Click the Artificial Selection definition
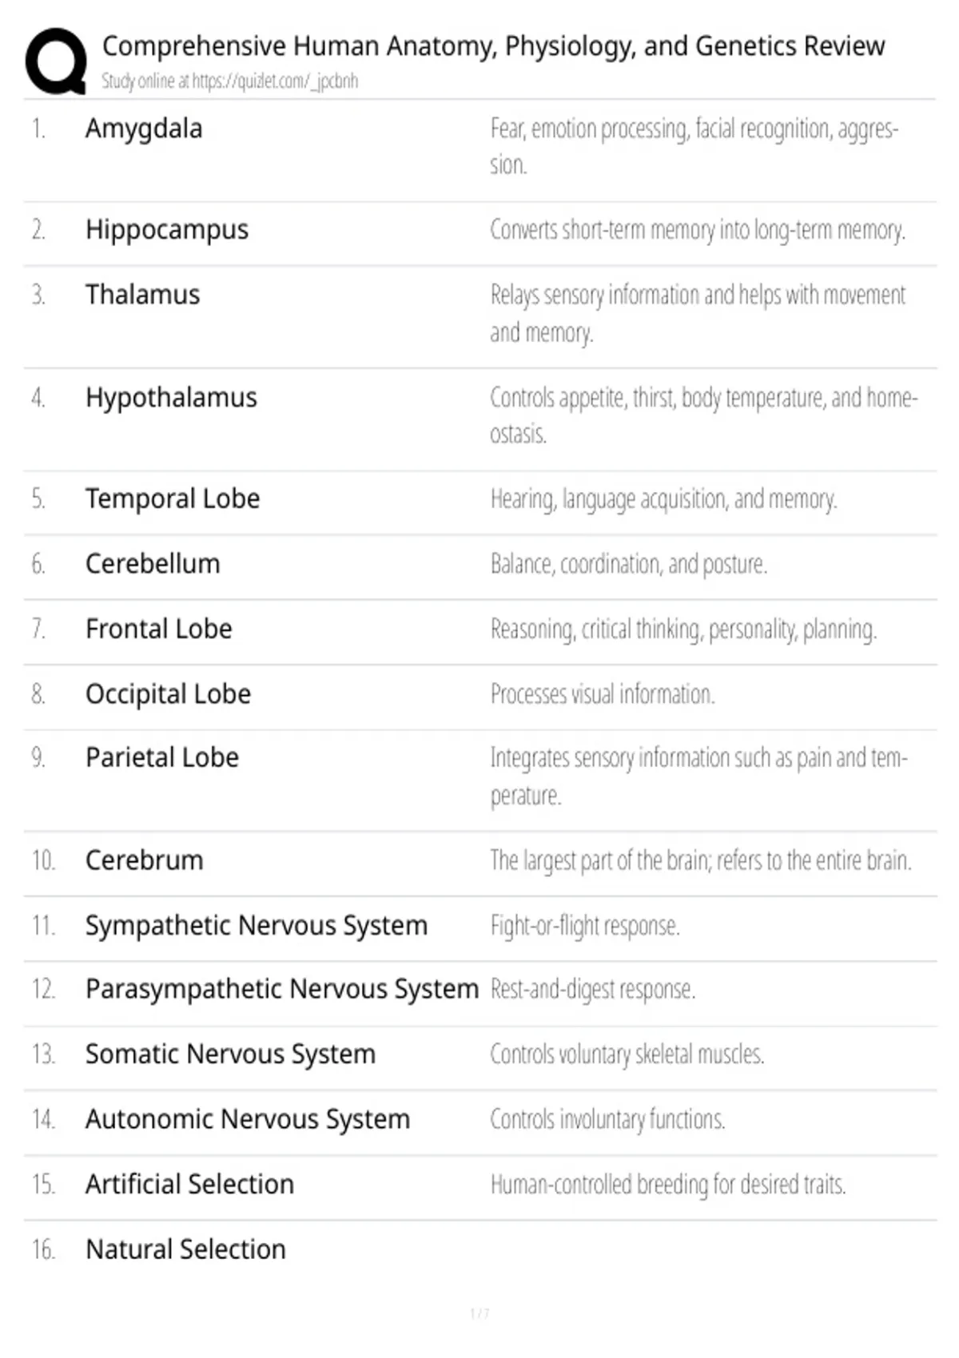 (x=668, y=1185)
